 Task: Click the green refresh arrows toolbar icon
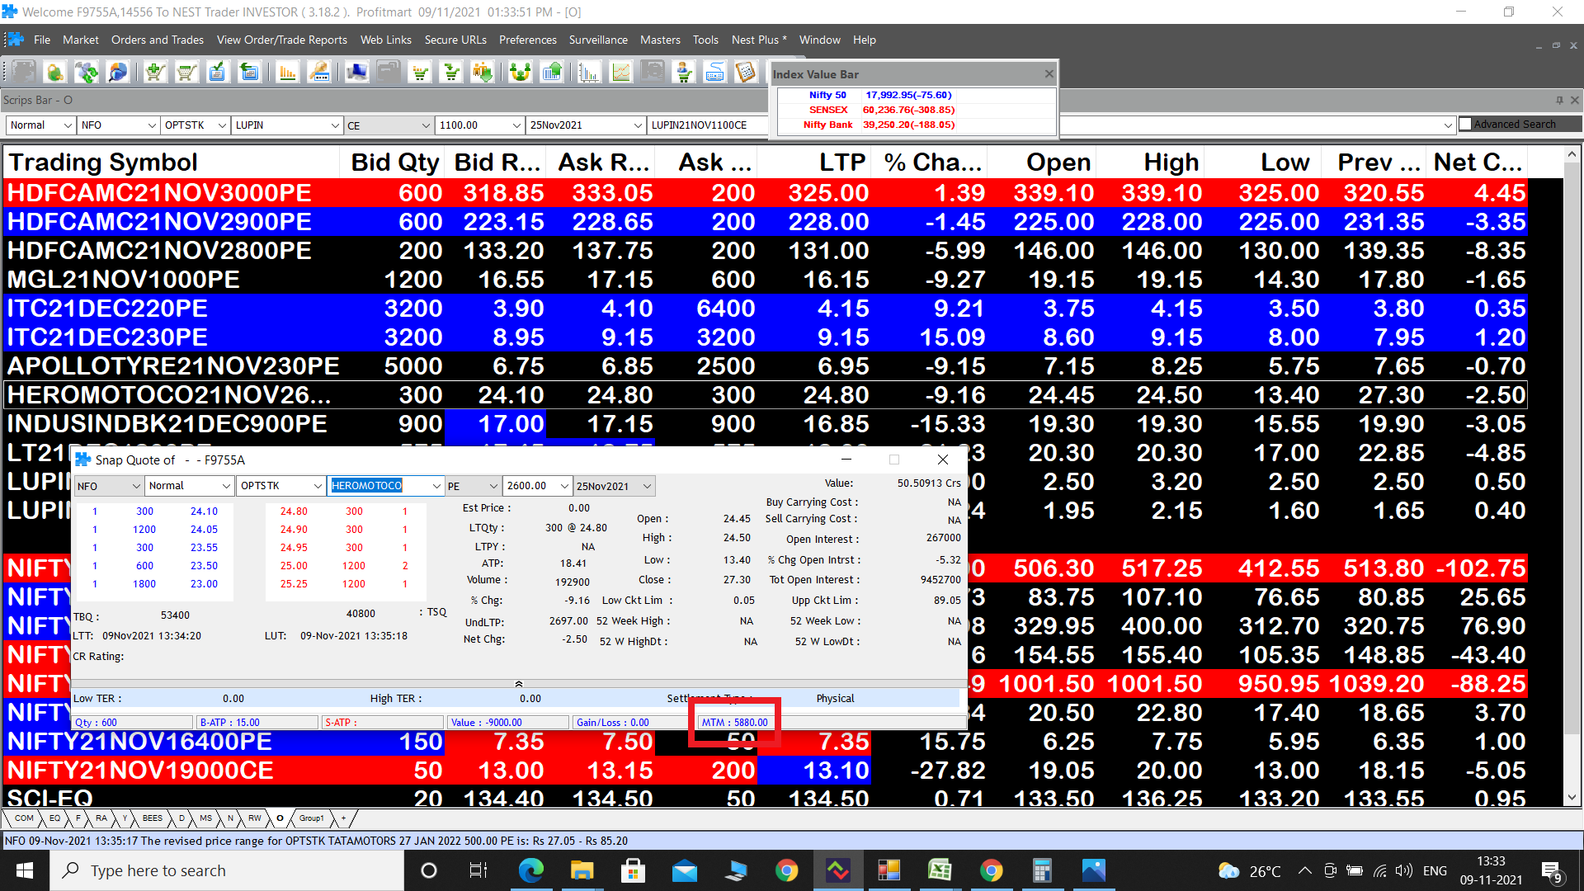87,73
